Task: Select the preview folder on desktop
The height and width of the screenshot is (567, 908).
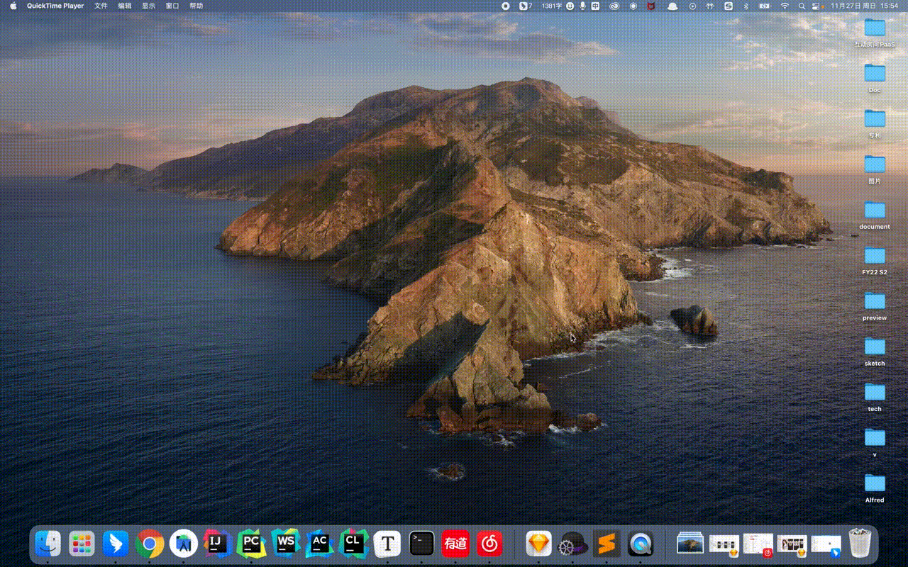Action: pyautogui.click(x=875, y=307)
